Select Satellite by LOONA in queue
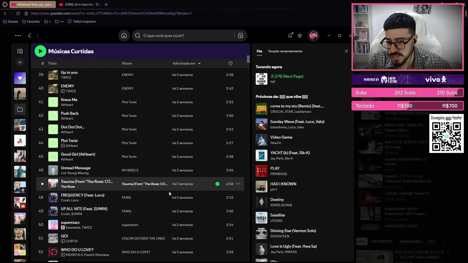 pos(278,215)
